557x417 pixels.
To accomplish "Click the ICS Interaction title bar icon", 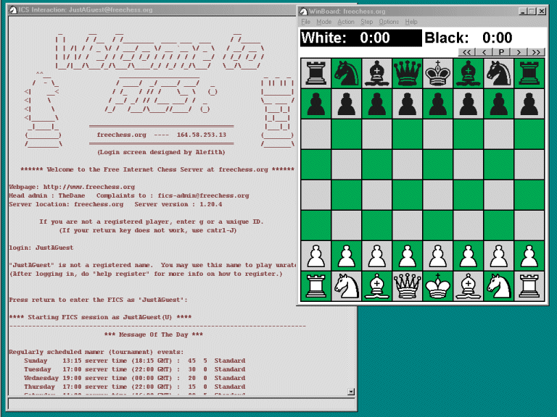I will pos(13,10).
